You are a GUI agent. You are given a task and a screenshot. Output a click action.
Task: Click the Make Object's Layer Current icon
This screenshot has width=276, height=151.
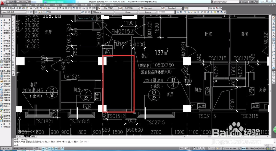tap(83, 12)
